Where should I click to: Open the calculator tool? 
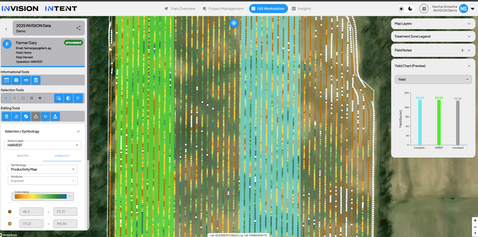(x=36, y=80)
